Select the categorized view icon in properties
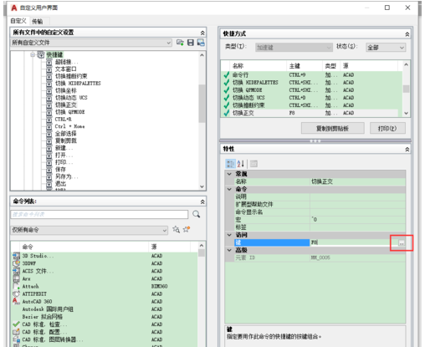The width and height of the screenshot is (425, 347). click(x=230, y=164)
